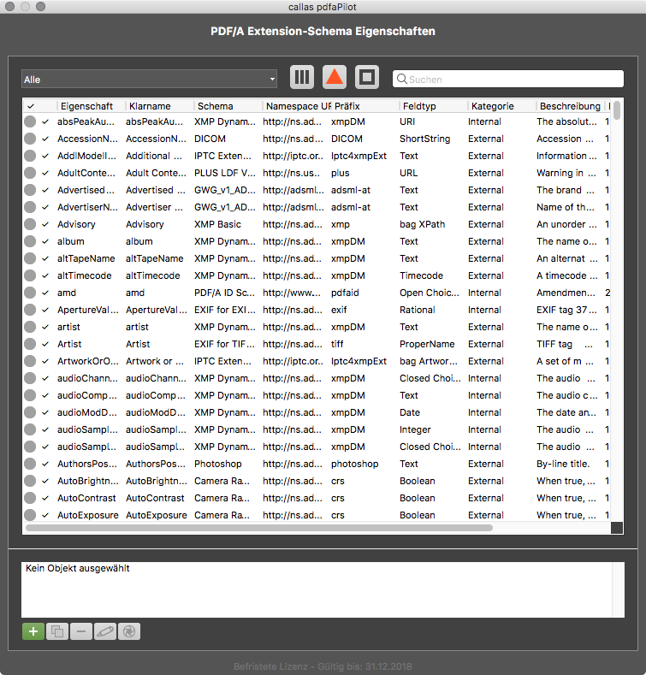The image size is (646, 675).
Task: Click the Suchen search field
Action: (x=508, y=80)
